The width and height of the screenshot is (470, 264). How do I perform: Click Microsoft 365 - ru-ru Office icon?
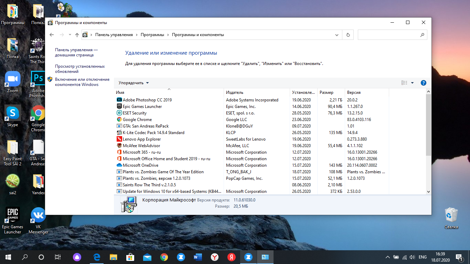tap(119, 152)
